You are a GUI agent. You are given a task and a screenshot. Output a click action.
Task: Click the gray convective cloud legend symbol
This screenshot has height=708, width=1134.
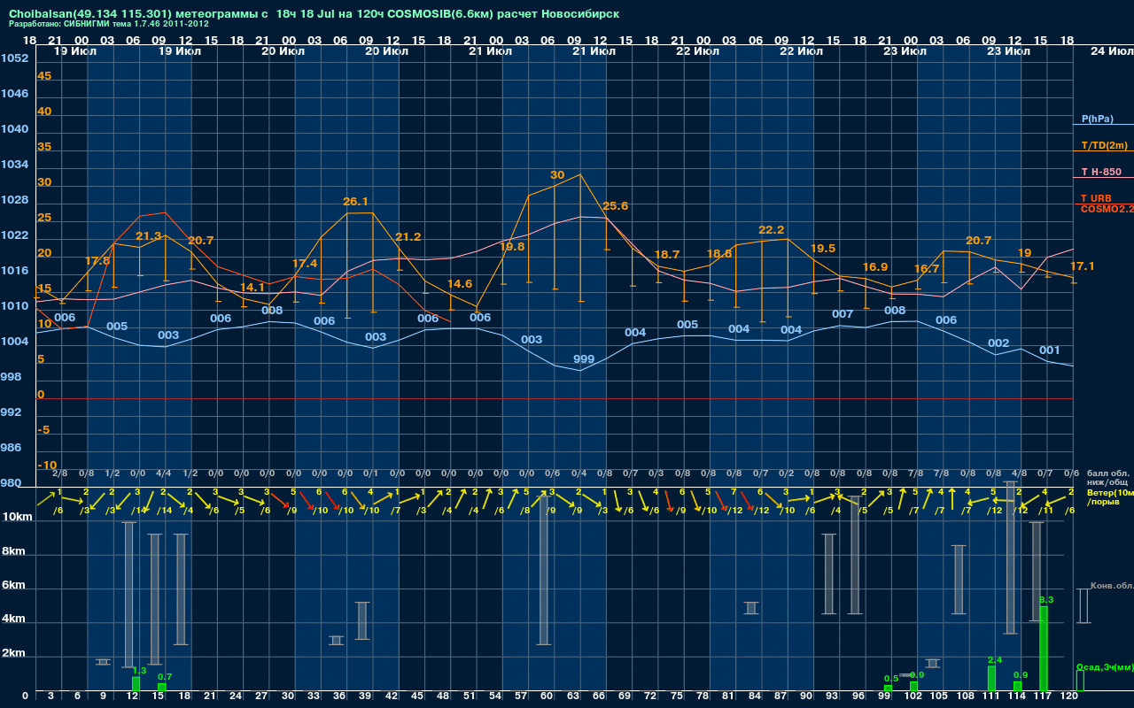[x=1083, y=605]
